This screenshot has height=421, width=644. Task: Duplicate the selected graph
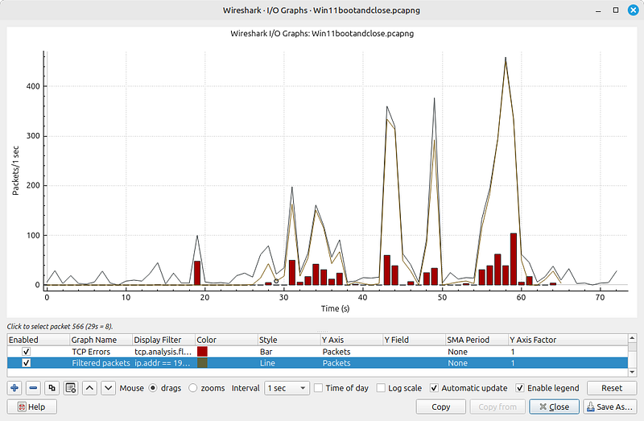pyautogui.click(x=52, y=388)
